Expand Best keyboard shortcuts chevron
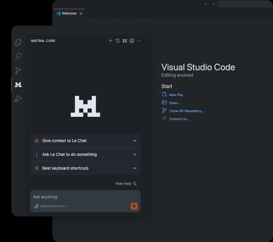This screenshot has height=242, width=273. coord(135,168)
